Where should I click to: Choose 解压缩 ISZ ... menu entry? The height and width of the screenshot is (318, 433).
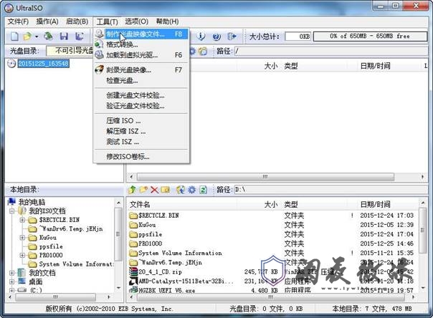click(141, 131)
